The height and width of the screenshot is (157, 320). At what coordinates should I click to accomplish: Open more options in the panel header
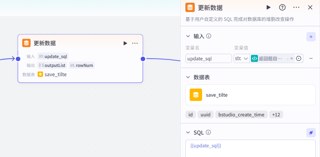[x=296, y=7]
